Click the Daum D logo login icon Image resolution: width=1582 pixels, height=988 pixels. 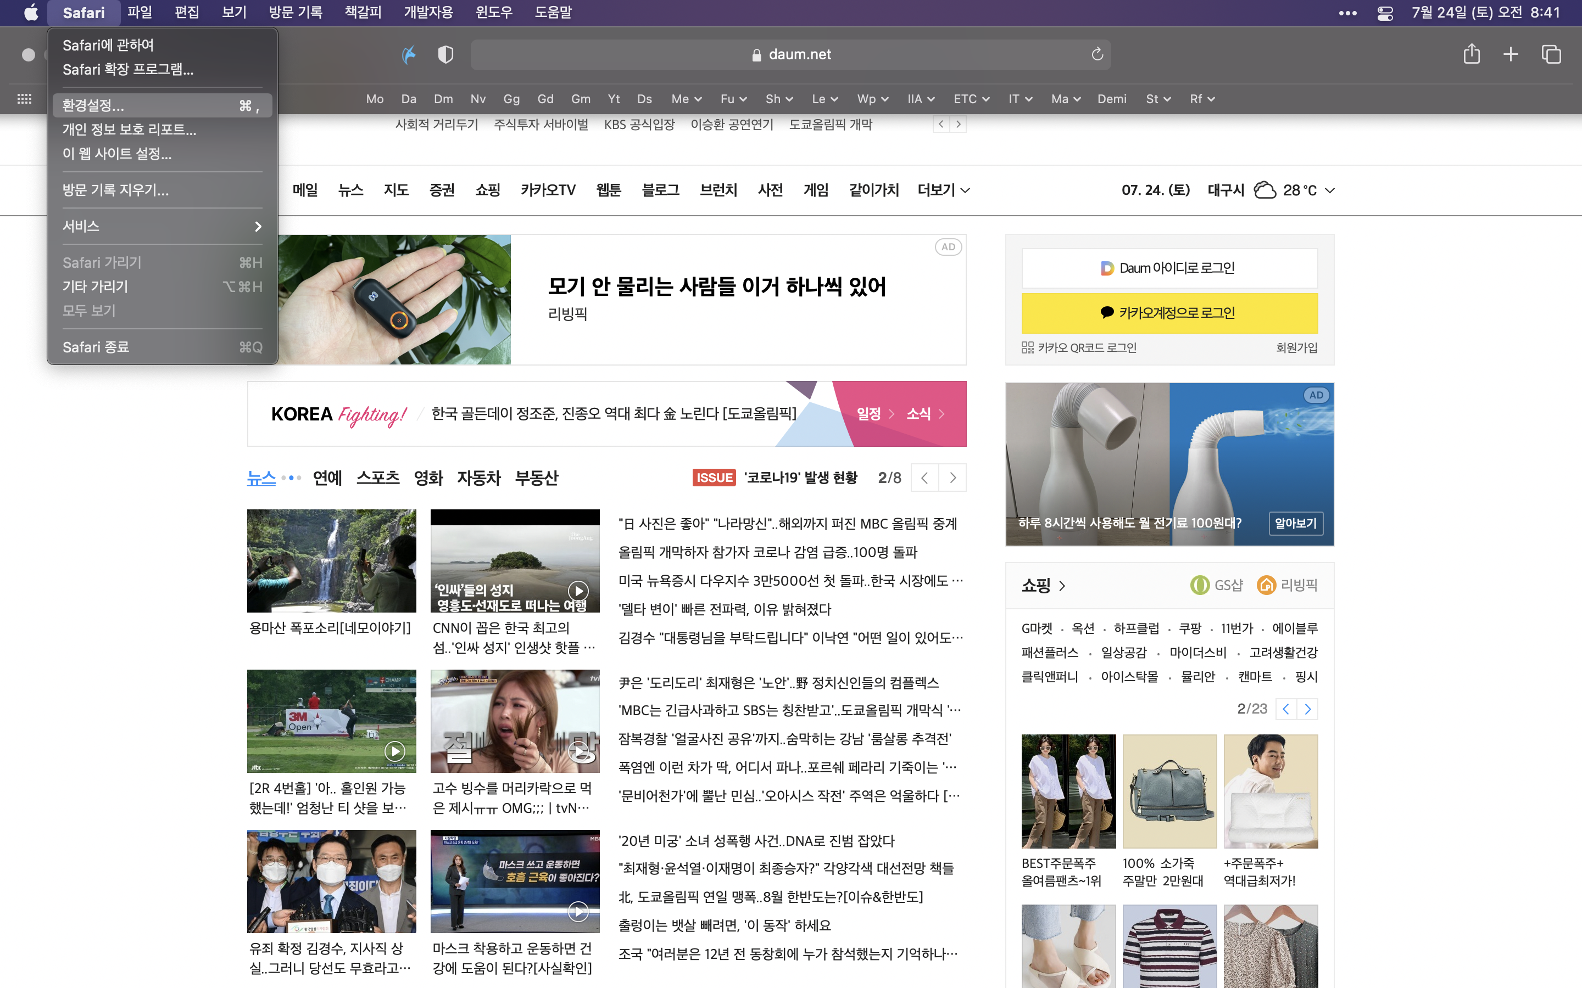(x=1107, y=268)
